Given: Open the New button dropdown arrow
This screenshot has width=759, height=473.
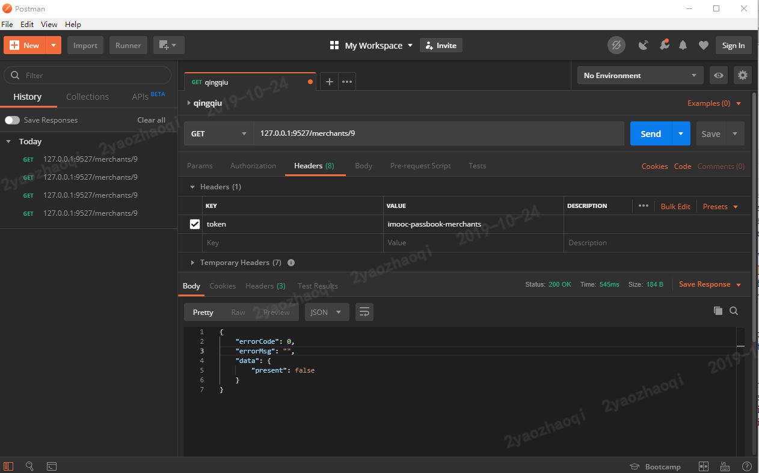Looking at the screenshot, I should [x=54, y=45].
